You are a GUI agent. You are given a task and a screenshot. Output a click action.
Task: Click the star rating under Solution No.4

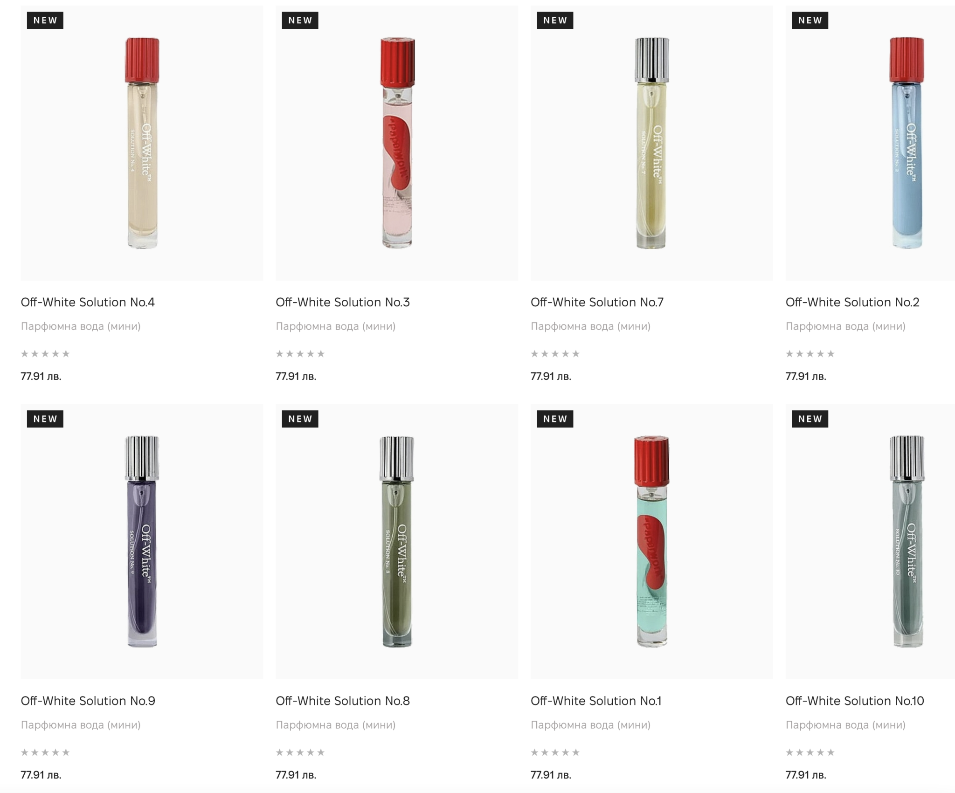pyautogui.click(x=45, y=354)
